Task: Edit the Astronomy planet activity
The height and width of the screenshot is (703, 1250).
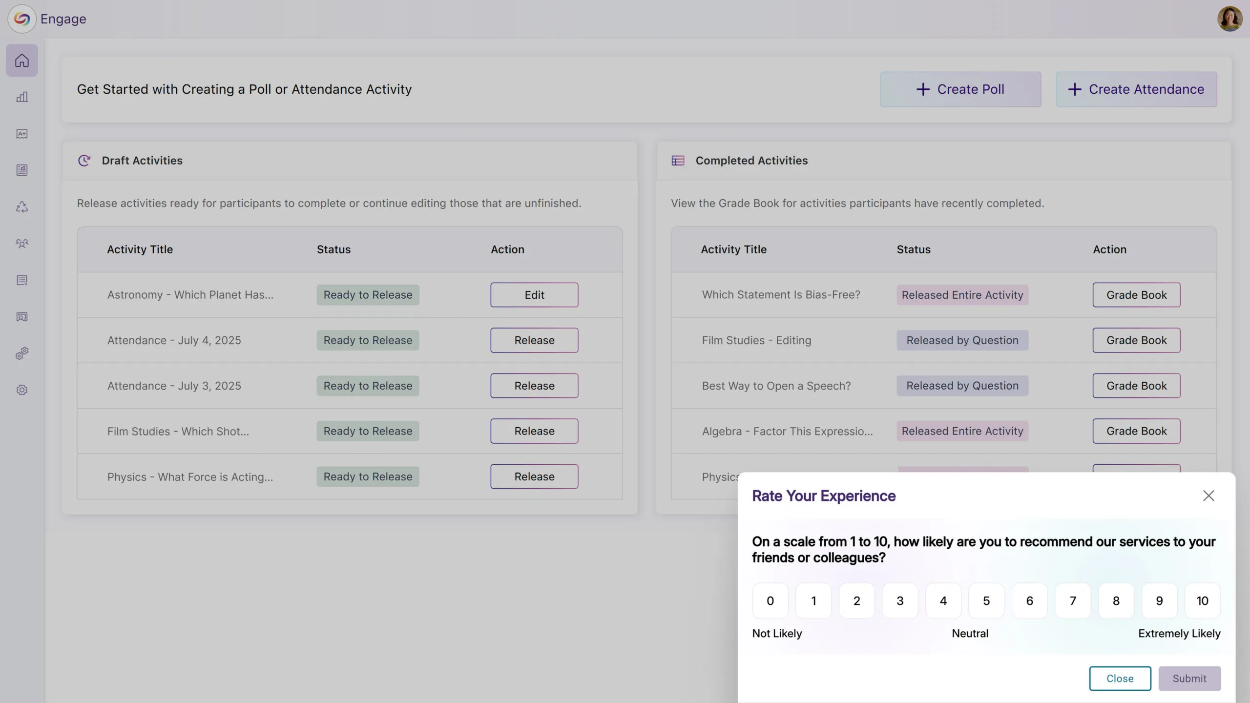Action: (x=534, y=295)
